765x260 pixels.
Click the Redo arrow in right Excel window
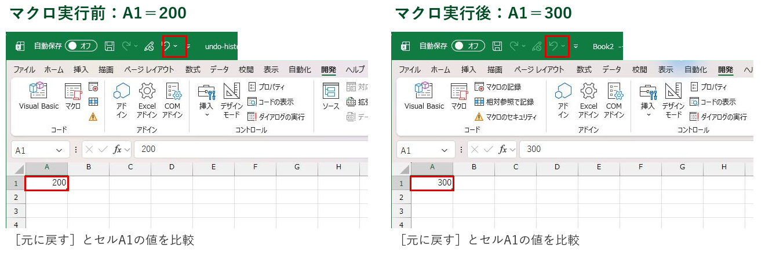pos(513,46)
